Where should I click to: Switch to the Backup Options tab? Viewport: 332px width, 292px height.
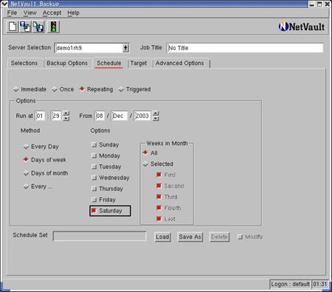(67, 63)
